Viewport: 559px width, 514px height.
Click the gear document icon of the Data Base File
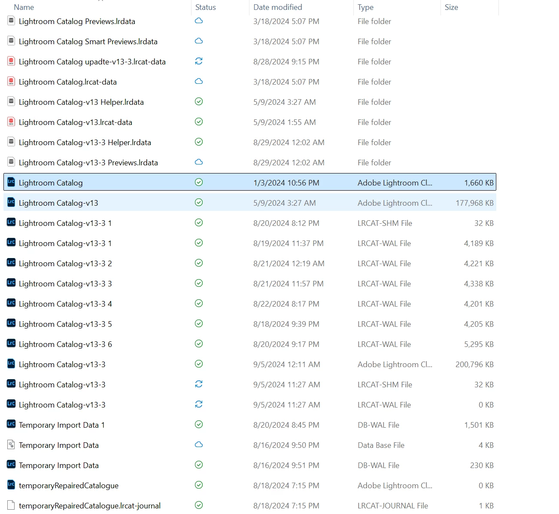click(x=11, y=444)
